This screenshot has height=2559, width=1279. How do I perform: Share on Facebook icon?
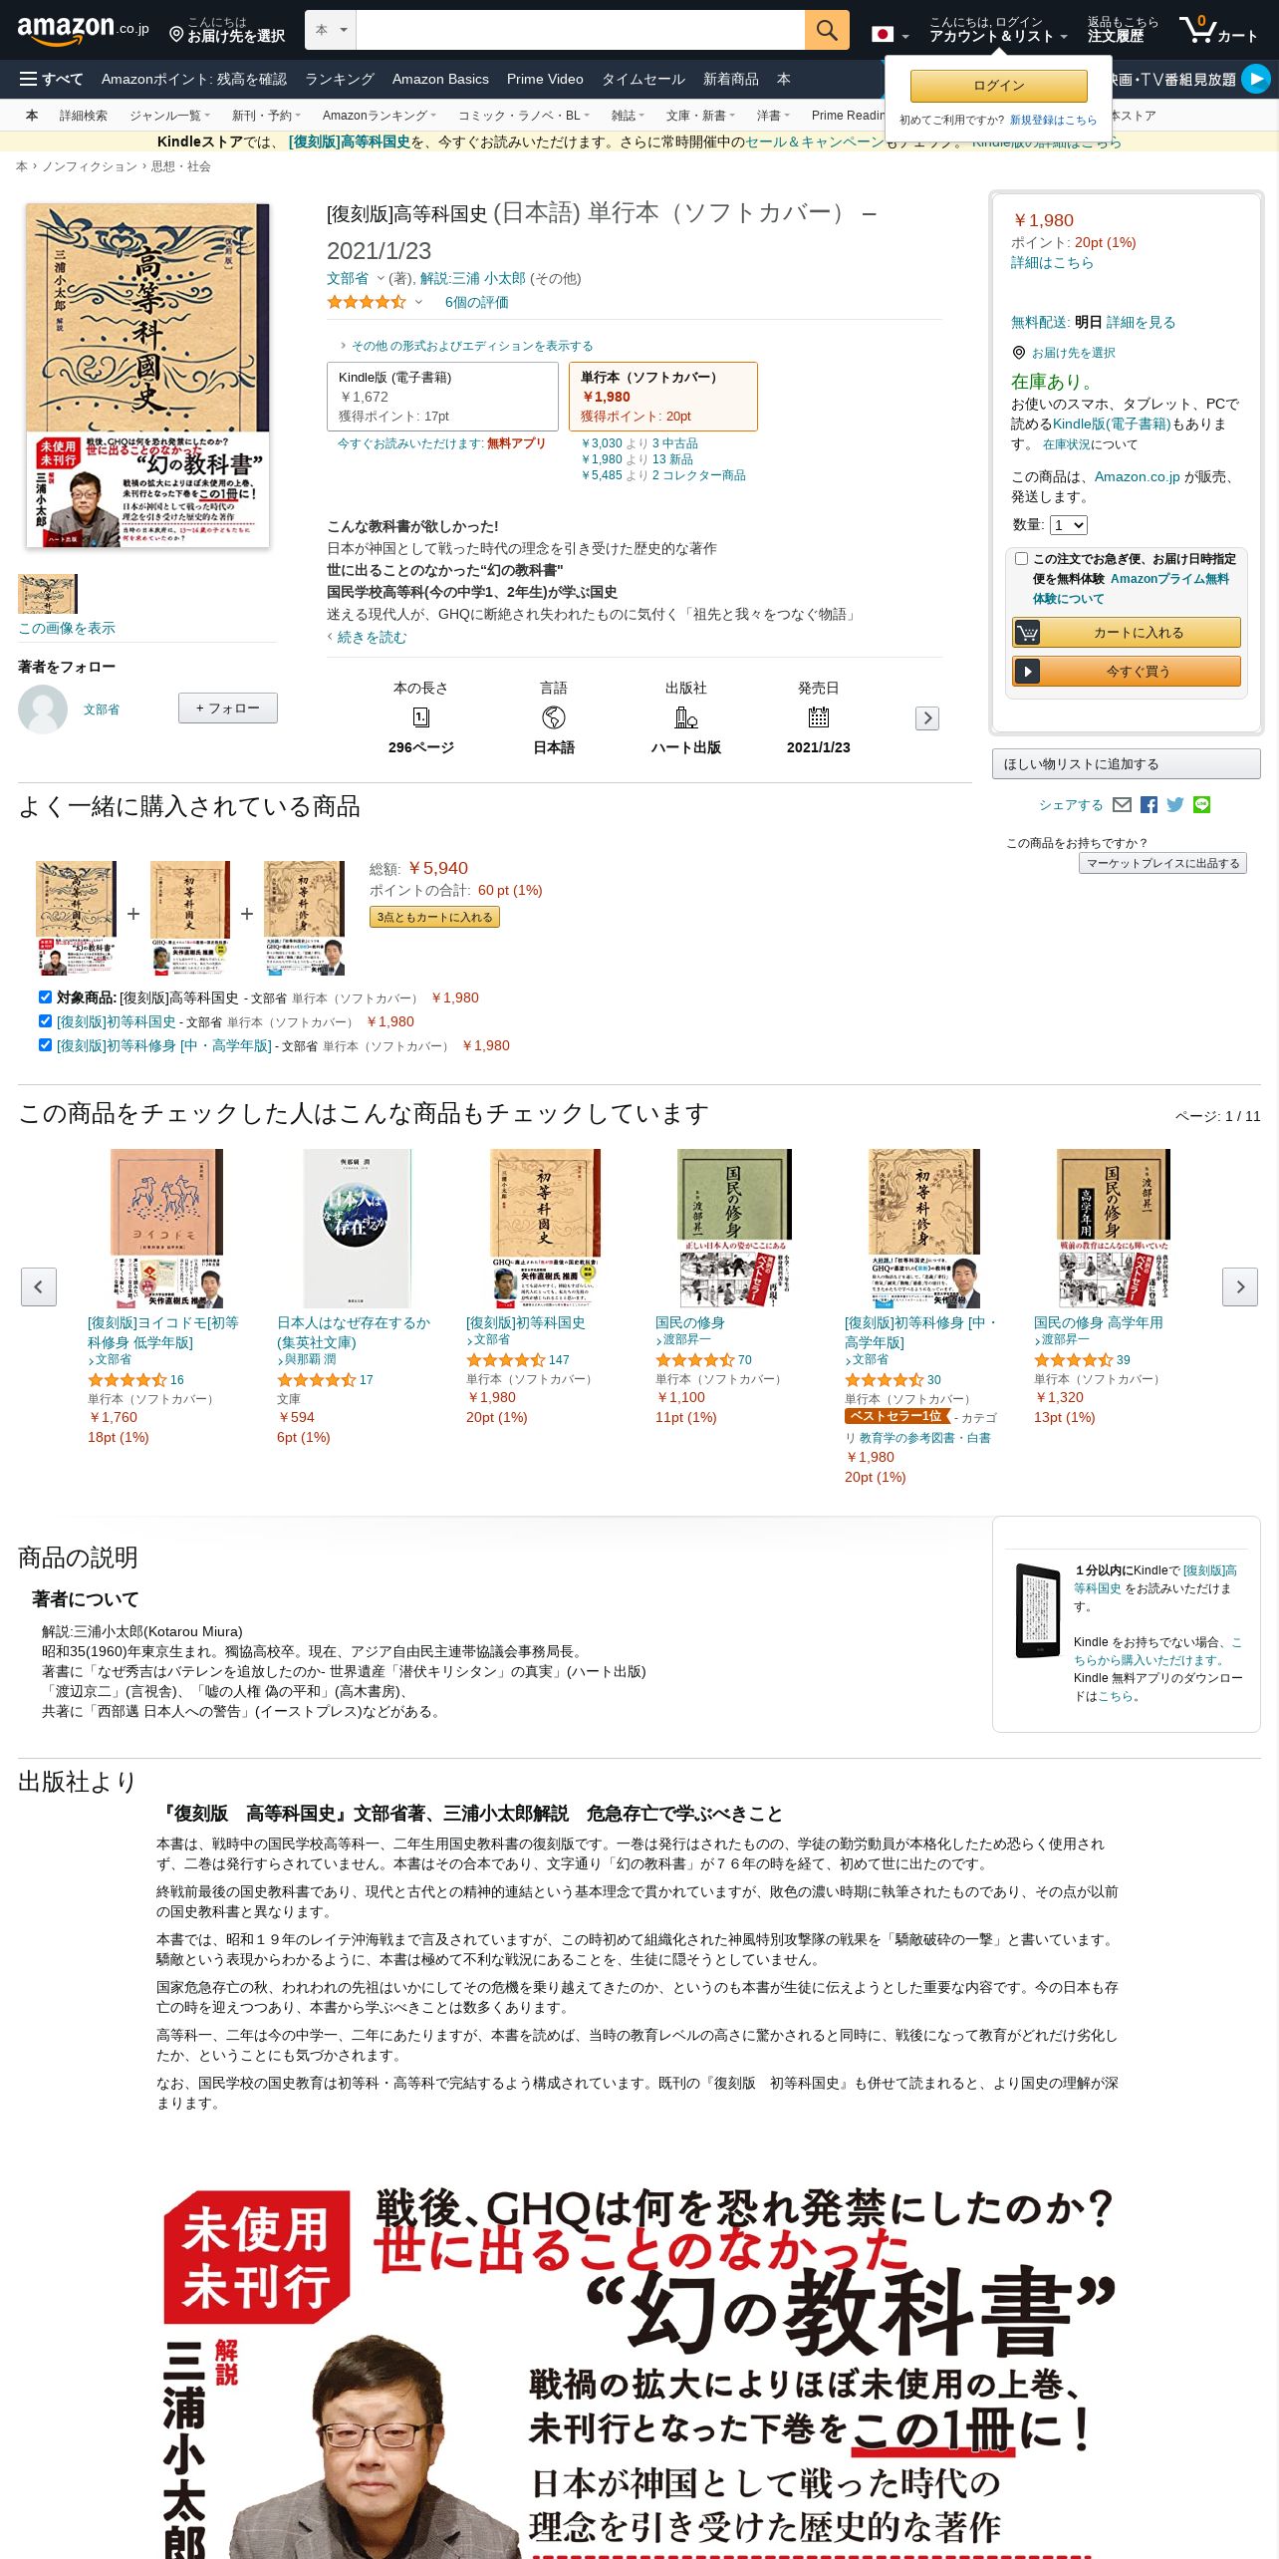tap(1149, 805)
